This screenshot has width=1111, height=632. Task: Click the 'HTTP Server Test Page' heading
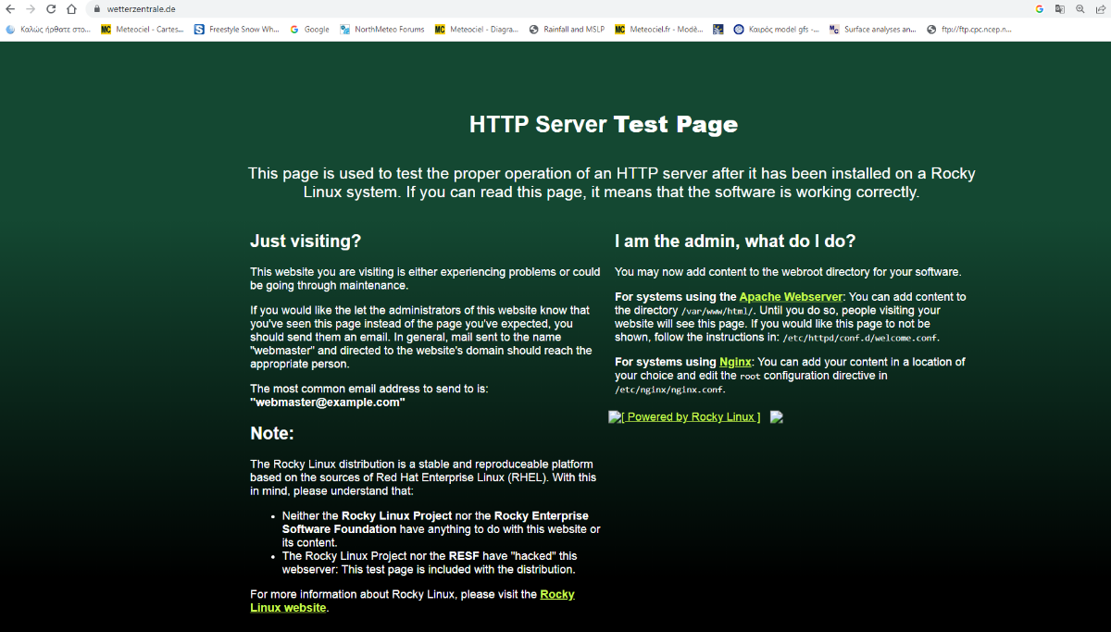pyautogui.click(x=604, y=124)
